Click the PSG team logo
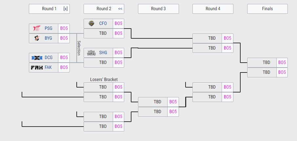This screenshot has height=141, width=297. (37, 29)
